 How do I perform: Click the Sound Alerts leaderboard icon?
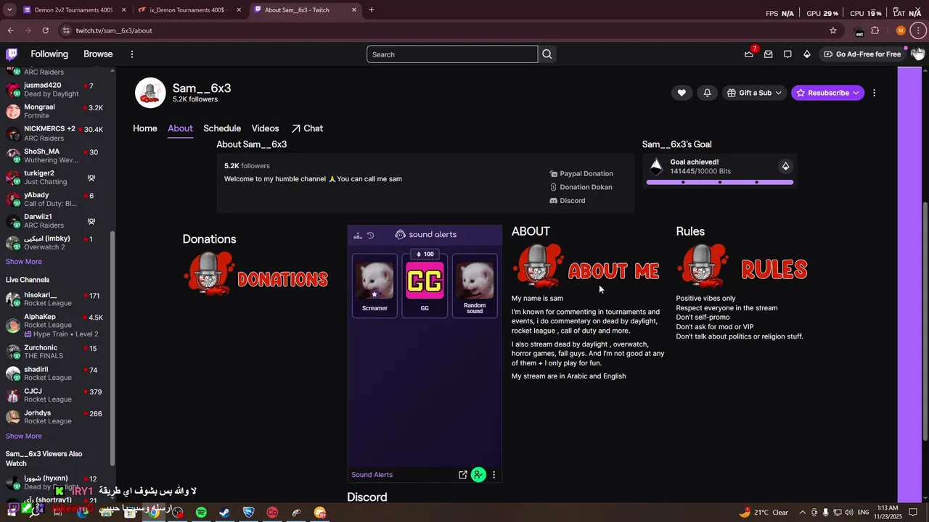pos(357,236)
